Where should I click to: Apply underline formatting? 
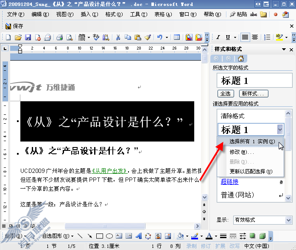(228, 37)
